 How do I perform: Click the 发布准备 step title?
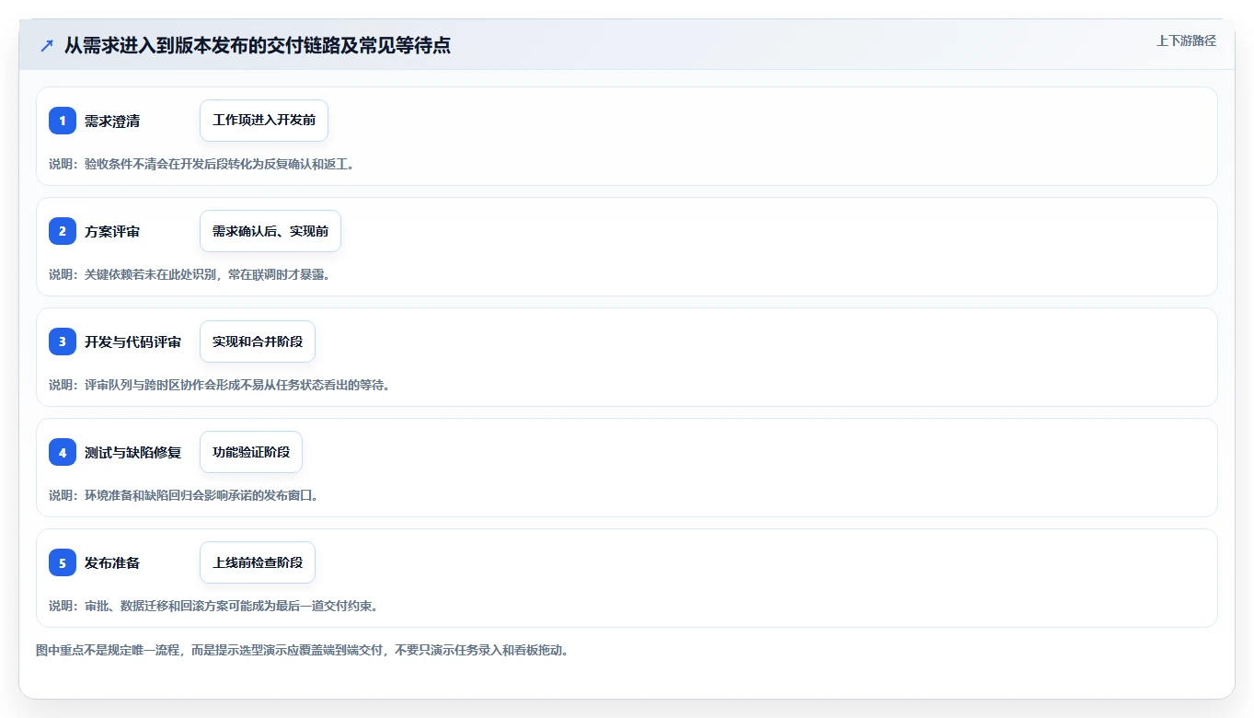coord(112,562)
